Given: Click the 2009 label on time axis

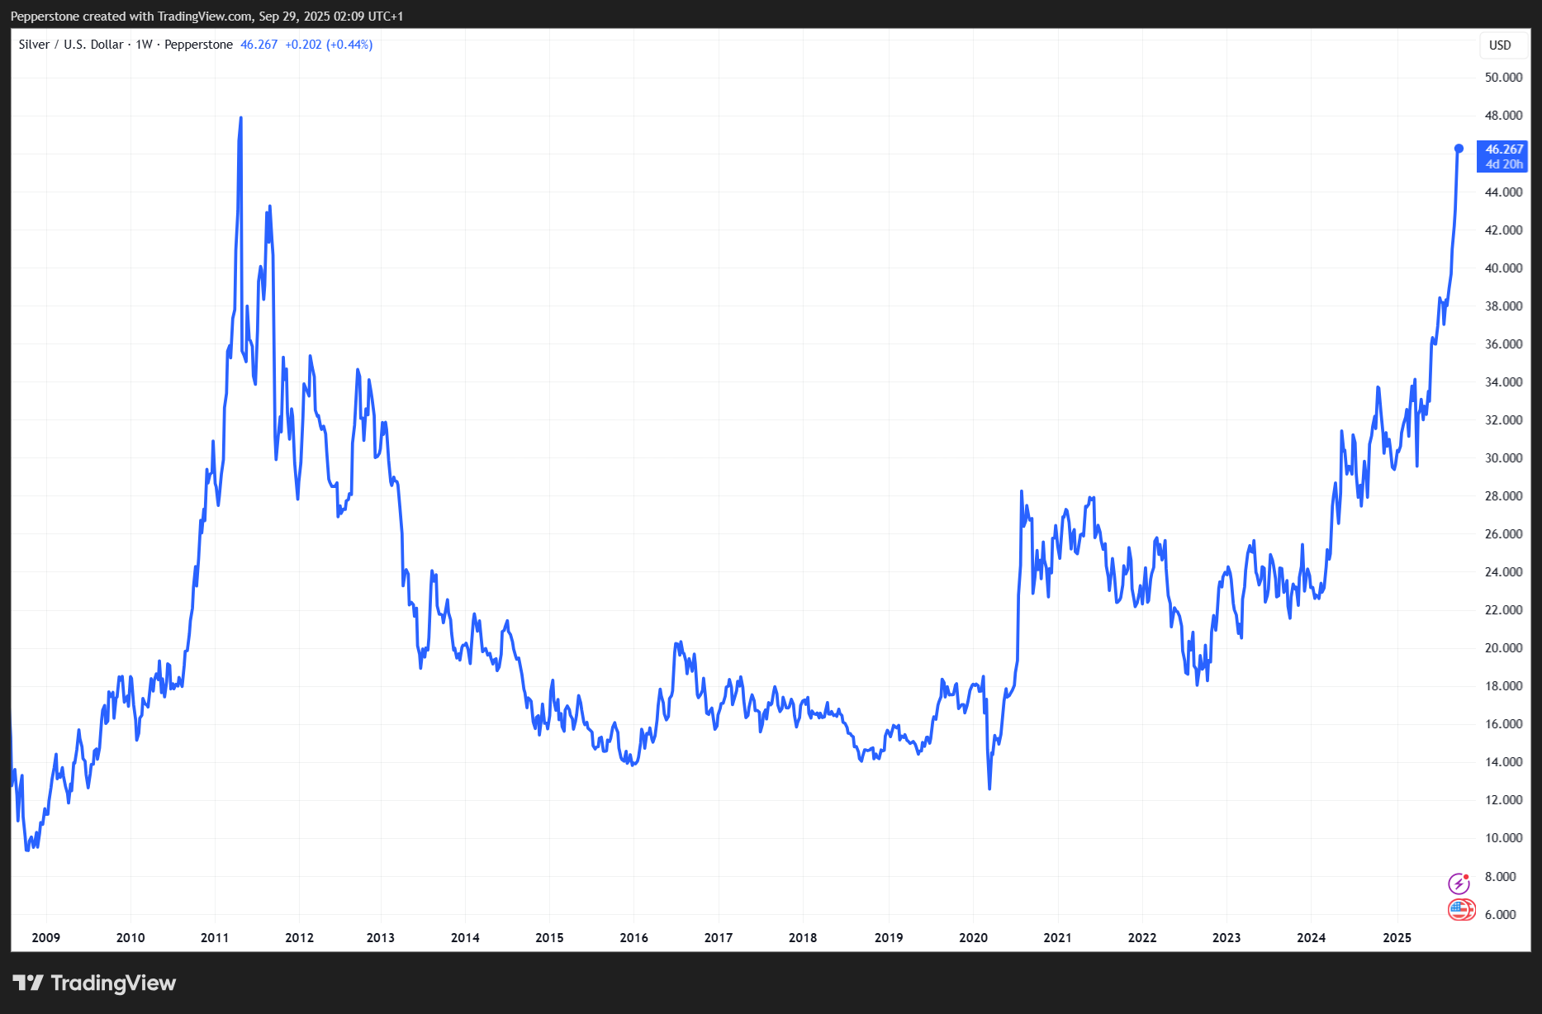Looking at the screenshot, I should point(46,937).
